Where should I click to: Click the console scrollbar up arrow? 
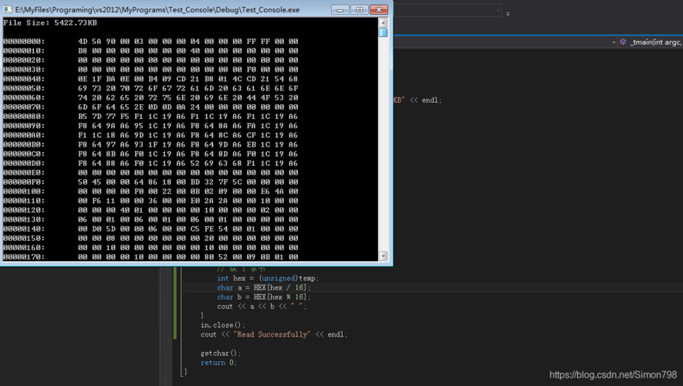click(384, 22)
